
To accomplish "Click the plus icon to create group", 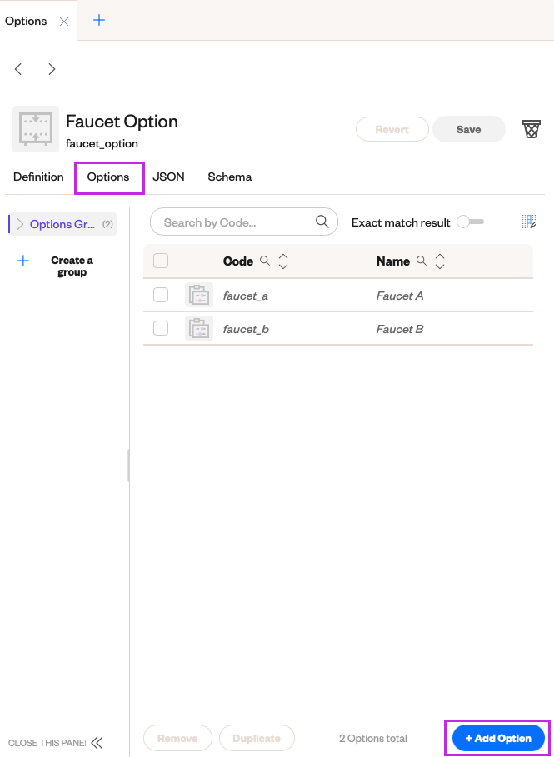I will point(23,261).
